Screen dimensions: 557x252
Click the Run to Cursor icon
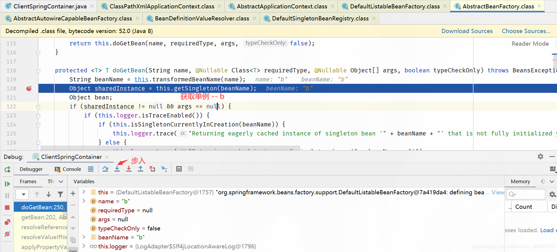tap(164, 169)
